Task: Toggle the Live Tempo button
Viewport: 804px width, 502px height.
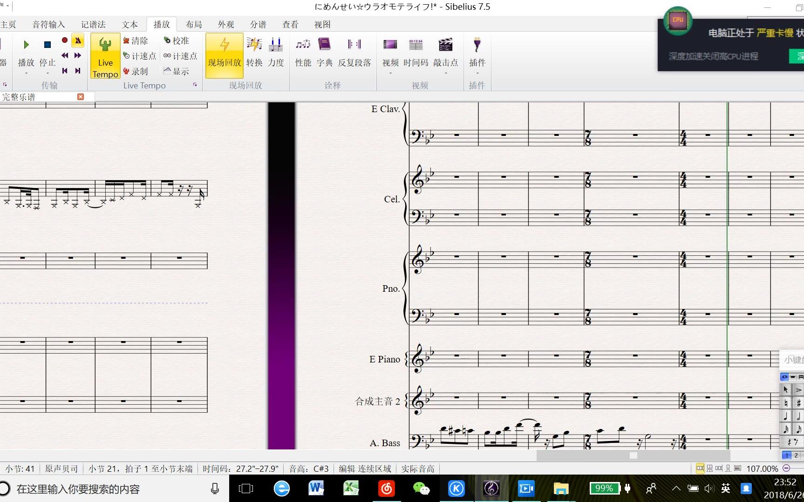Action: (x=105, y=55)
